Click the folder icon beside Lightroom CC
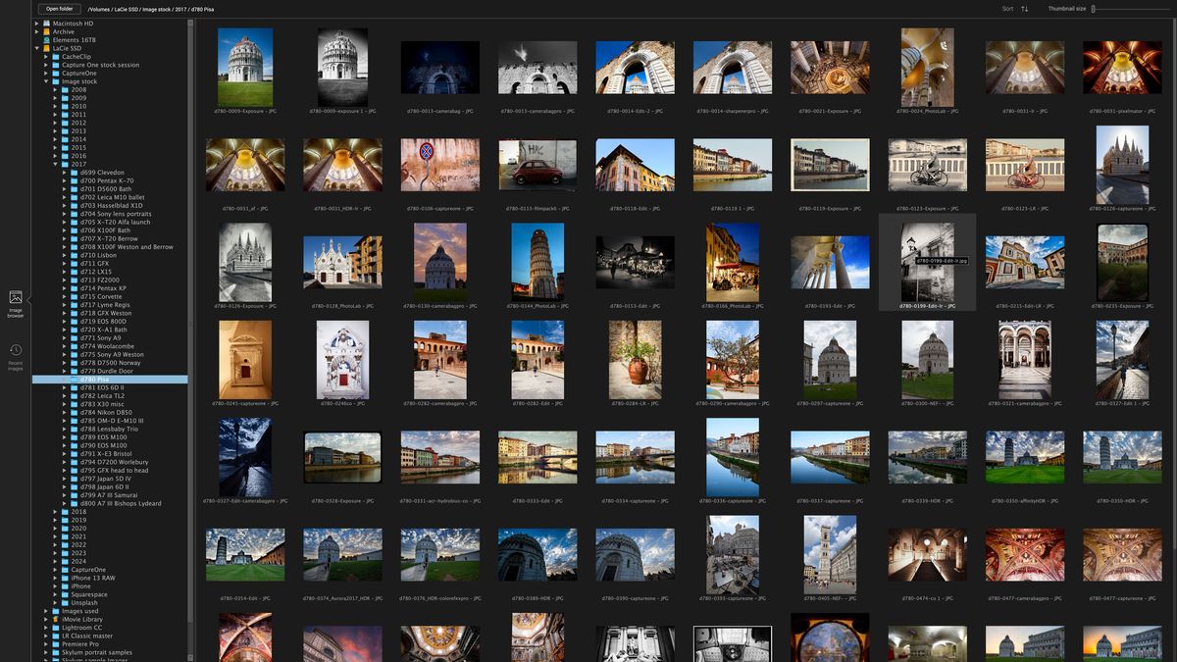1177x662 pixels. (x=56, y=628)
